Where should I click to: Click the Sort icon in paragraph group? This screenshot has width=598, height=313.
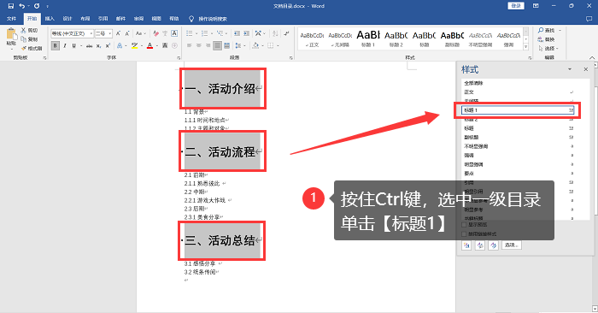coord(275,33)
